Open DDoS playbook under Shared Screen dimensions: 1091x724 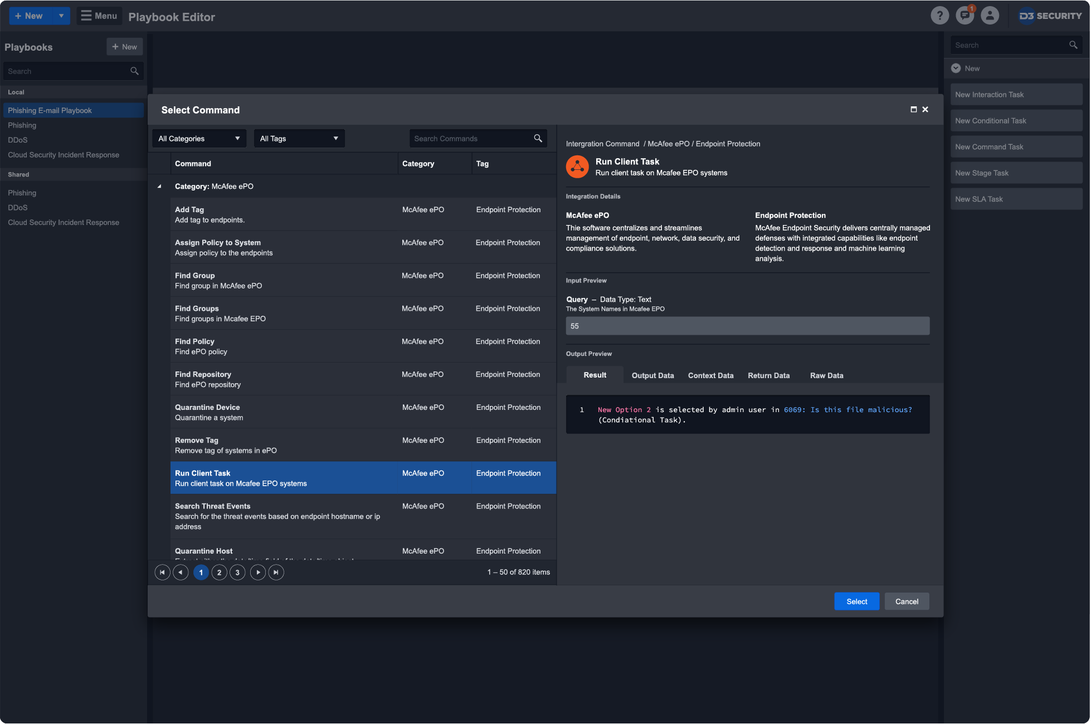pos(17,207)
